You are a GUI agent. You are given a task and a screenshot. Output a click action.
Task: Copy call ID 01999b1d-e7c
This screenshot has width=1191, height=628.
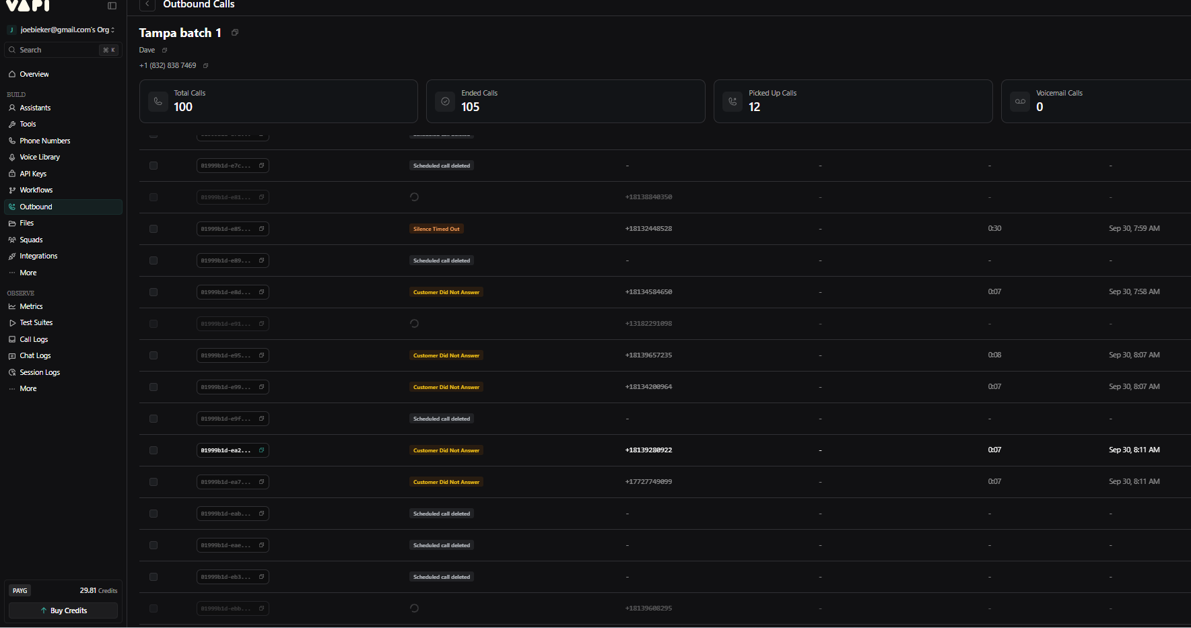(x=261, y=166)
